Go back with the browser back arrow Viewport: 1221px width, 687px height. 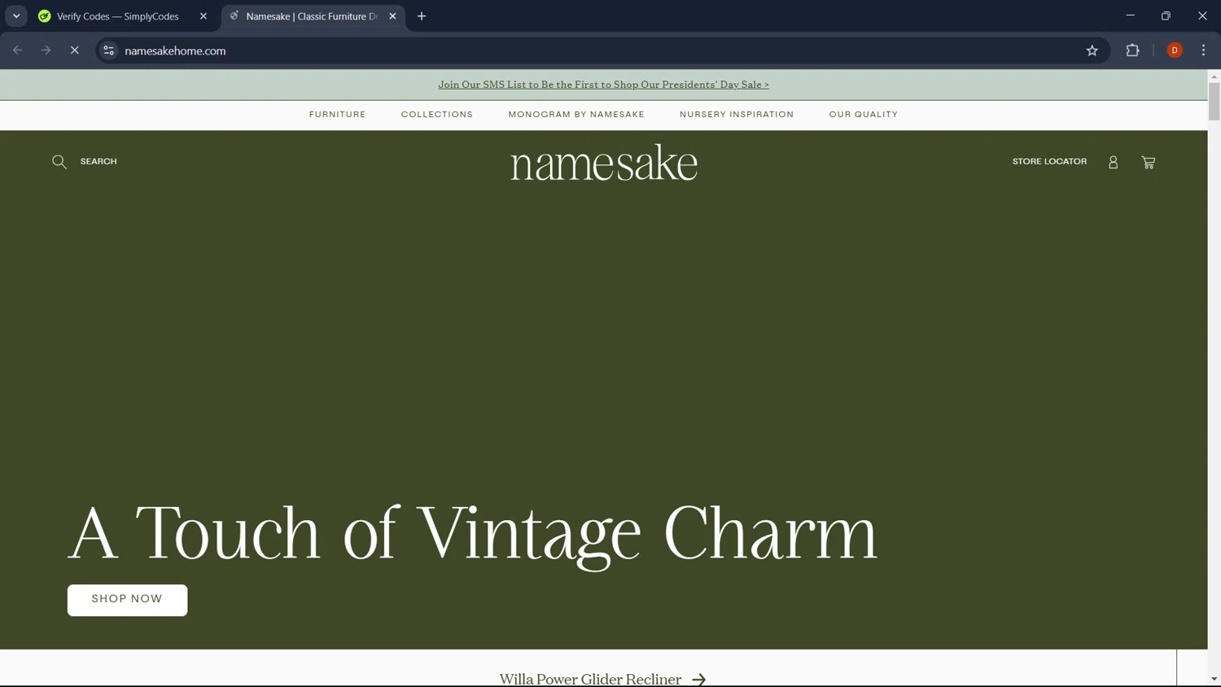pyautogui.click(x=18, y=50)
